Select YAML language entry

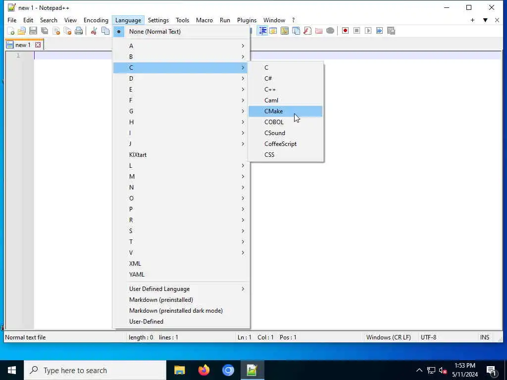(181, 275)
